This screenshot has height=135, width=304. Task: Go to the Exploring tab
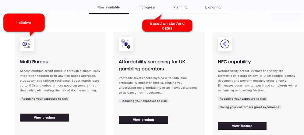coord(213,7)
